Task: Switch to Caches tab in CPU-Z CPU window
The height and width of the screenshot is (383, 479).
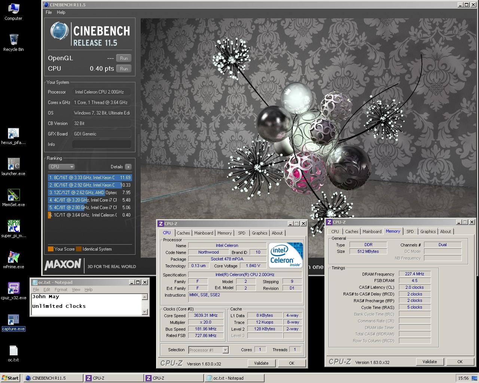Action: click(183, 233)
